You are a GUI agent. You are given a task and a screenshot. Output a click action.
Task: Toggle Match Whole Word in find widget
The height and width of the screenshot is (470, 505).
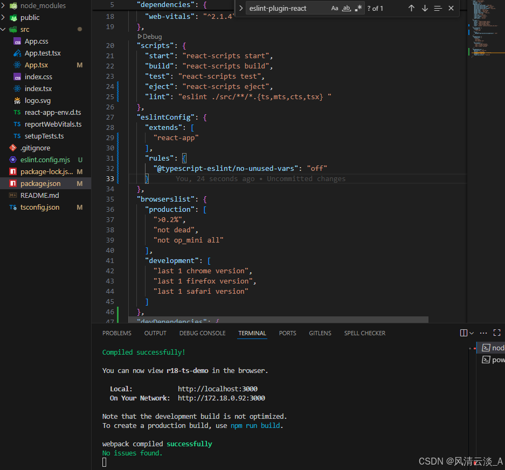[347, 9]
